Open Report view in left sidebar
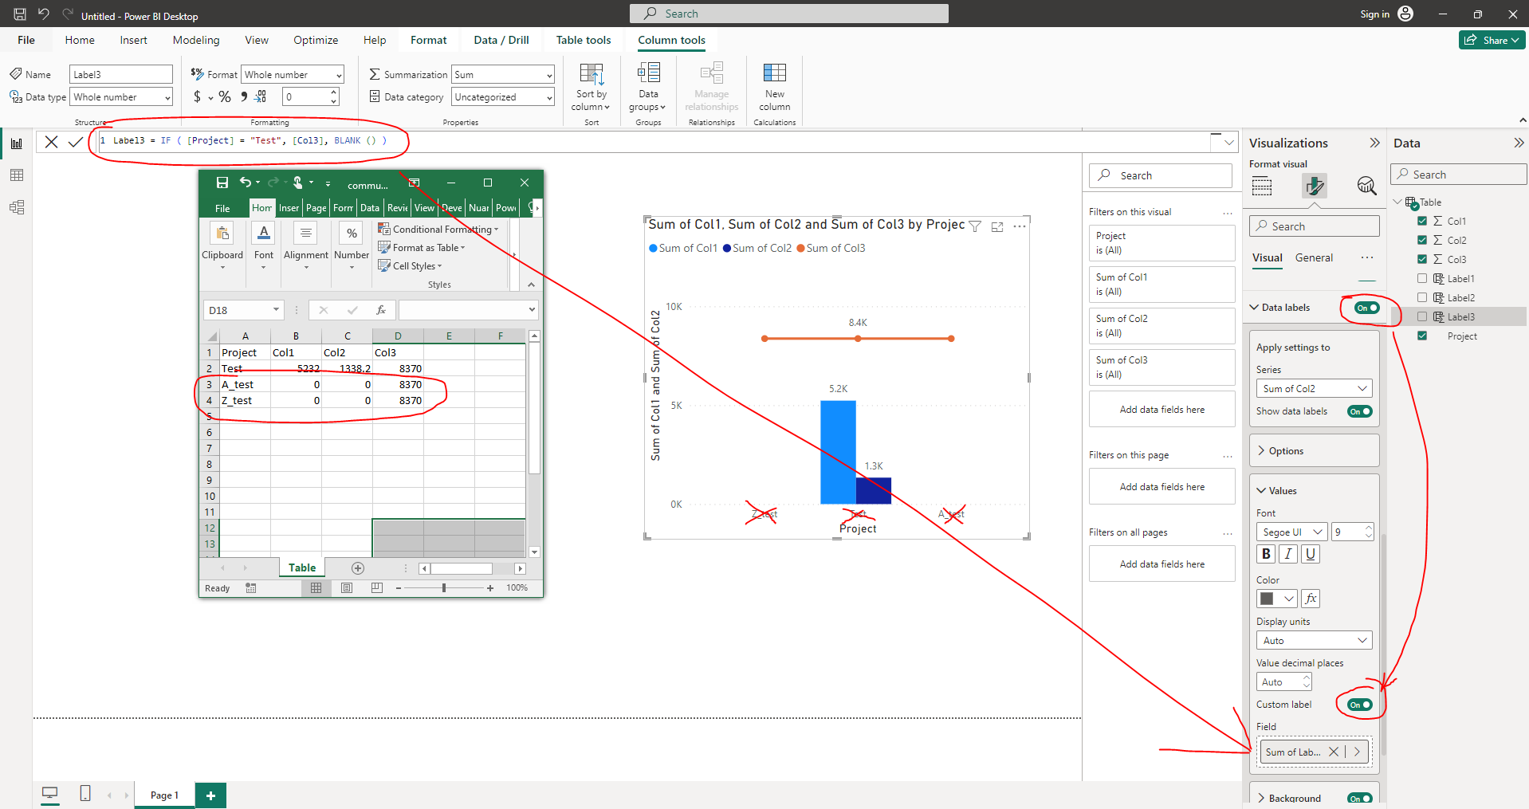1529x809 pixels. point(17,143)
